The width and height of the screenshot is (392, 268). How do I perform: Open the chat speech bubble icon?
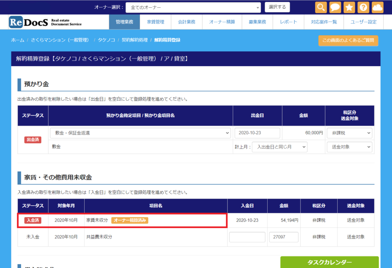coord(335,7)
